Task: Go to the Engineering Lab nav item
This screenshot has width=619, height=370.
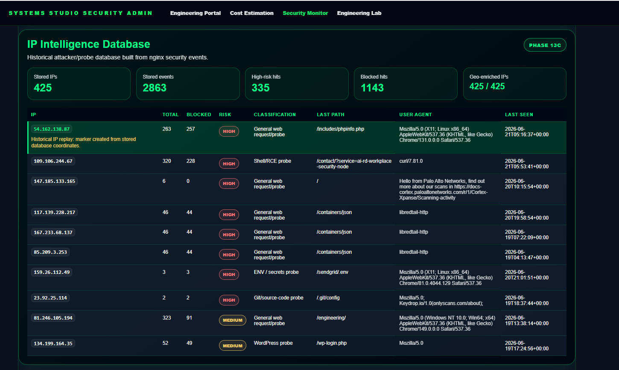Action: 359,13
